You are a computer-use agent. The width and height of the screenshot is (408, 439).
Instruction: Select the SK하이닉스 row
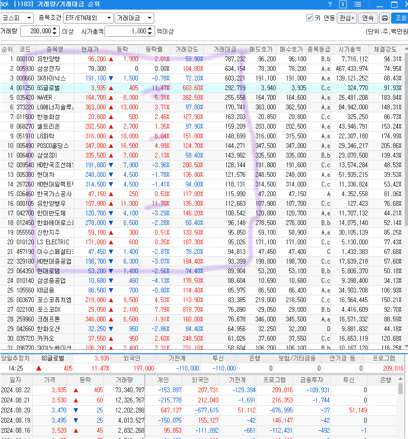point(201,78)
